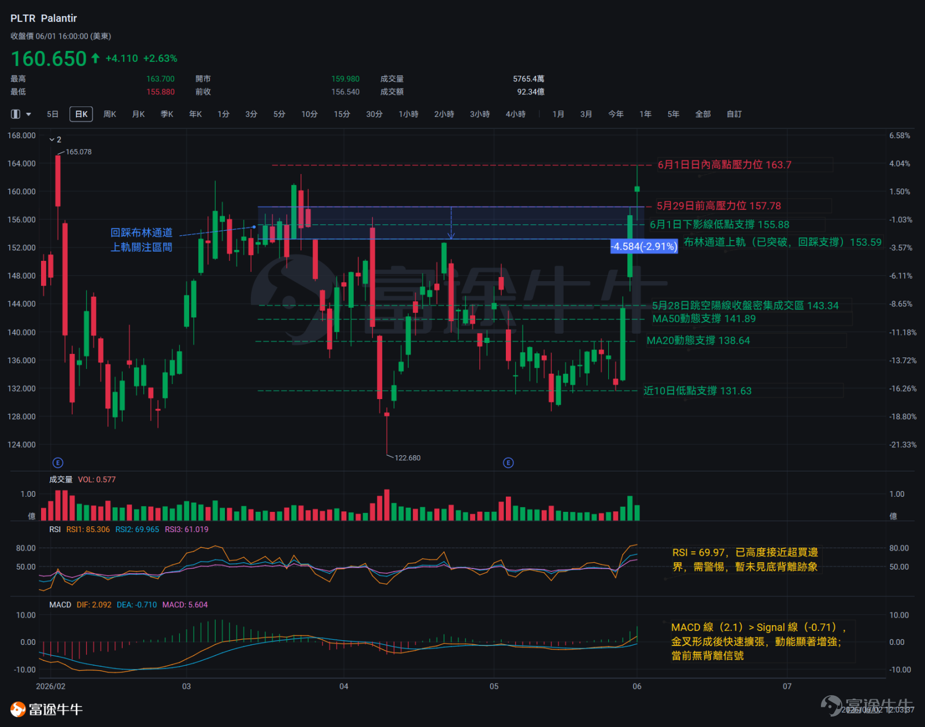Select the 布林通道上軌 153.59 annotation

pyautogui.click(x=783, y=242)
